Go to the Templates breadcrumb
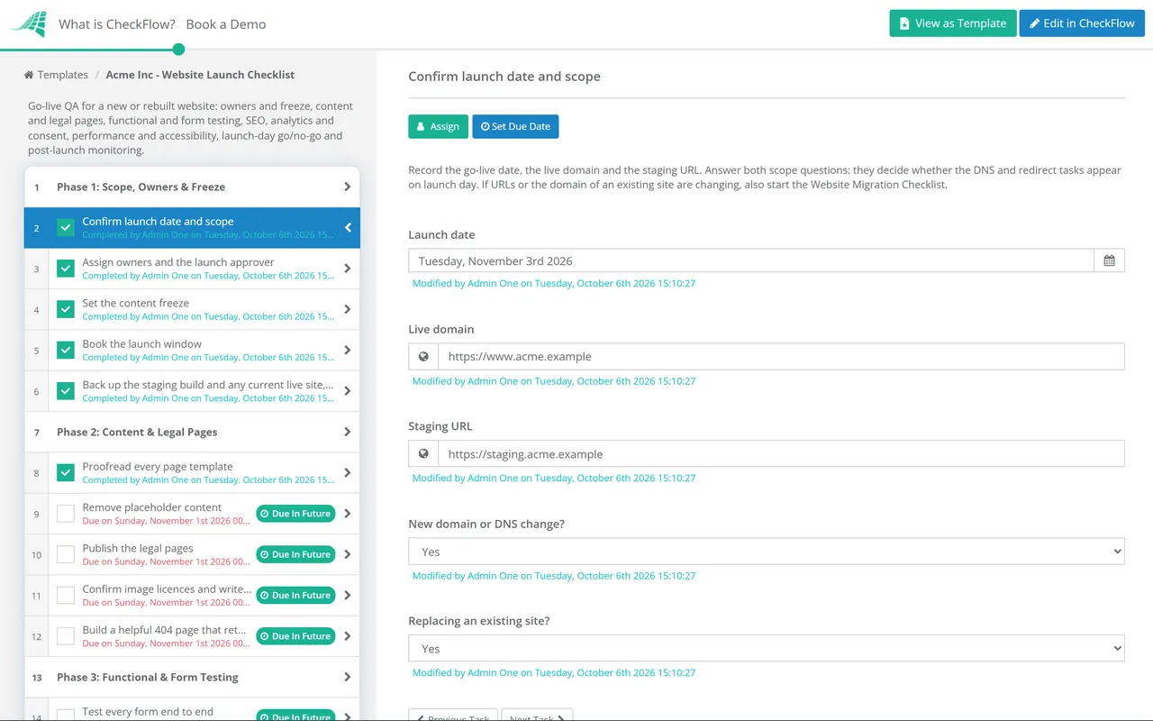 pyautogui.click(x=63, y=76)
